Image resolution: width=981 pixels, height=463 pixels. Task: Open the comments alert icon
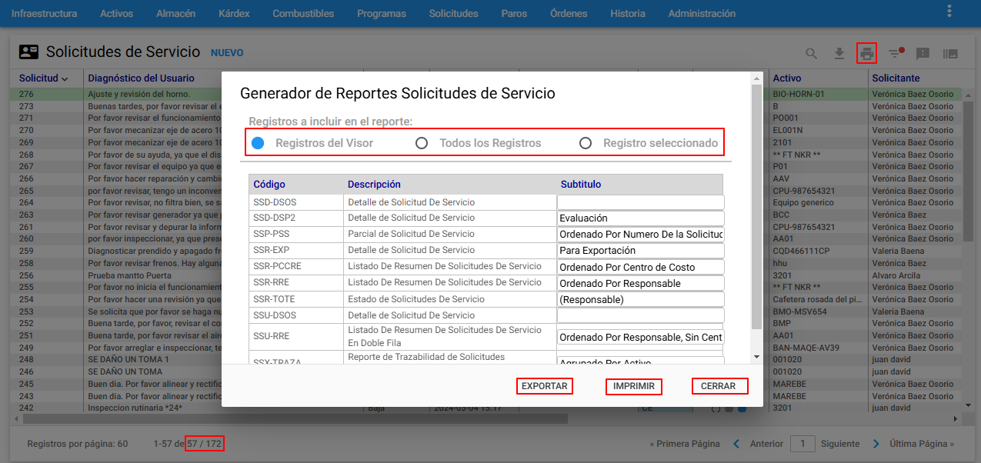(x=923, y=54)
